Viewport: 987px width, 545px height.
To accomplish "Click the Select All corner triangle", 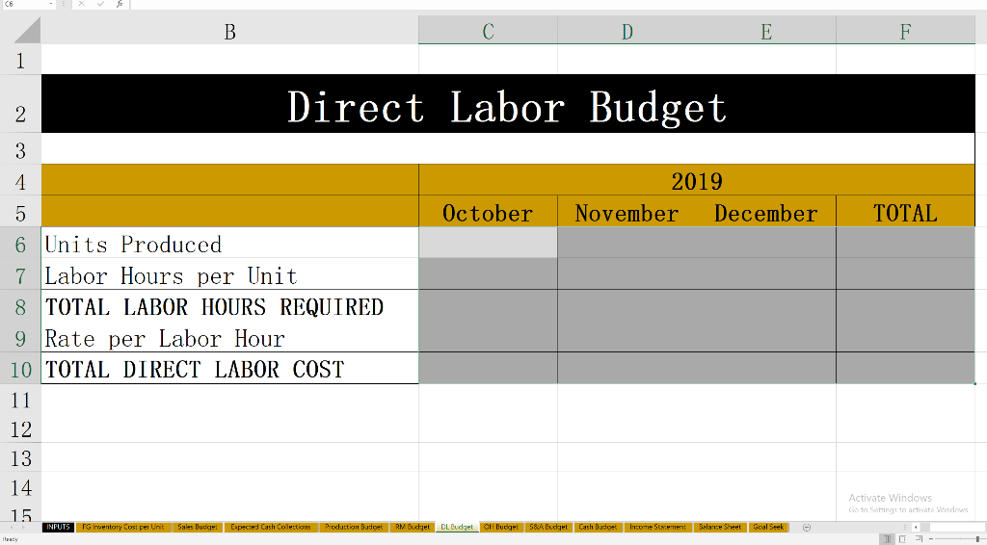I will point(25,30).
